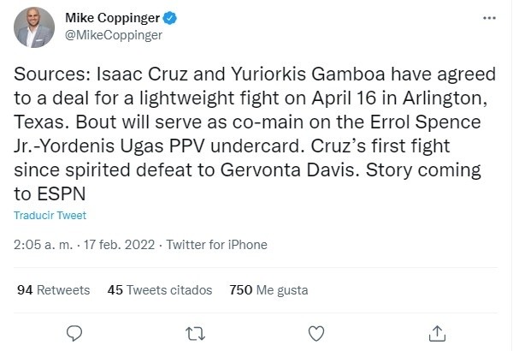Open the reply icon below the tweet
Viewport: 513px width, 351px height.
(x=74, y=331)
